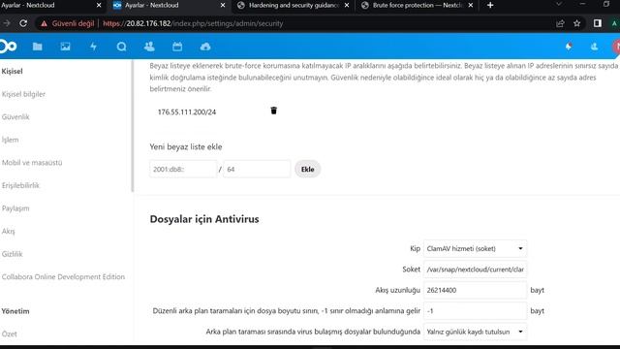Click the Dosyalar için Antivirus heading
This screenshot has width=620, height=349.
tap(204, 219)
